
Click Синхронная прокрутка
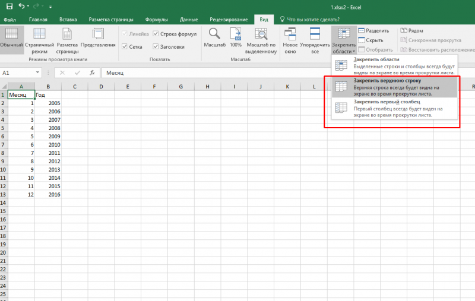[x=431, y=40]
